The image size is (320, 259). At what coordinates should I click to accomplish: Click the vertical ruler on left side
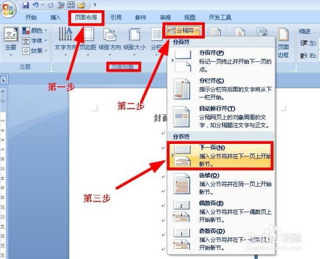(x=3, y=173)
